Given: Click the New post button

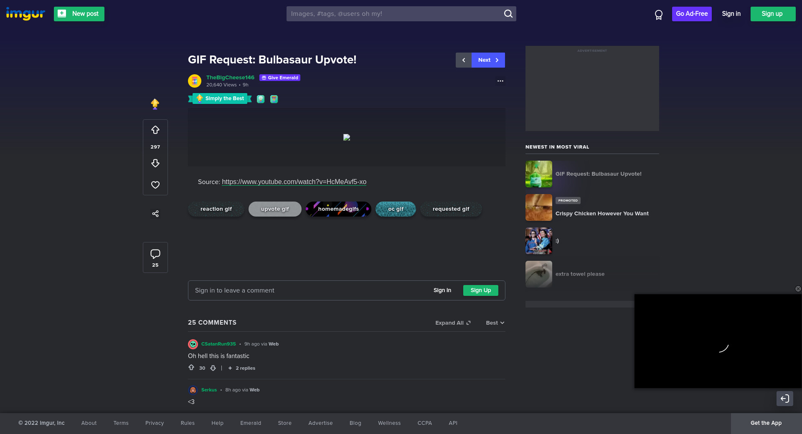Looking at the screenshot, I should click(x=79, y=14).
